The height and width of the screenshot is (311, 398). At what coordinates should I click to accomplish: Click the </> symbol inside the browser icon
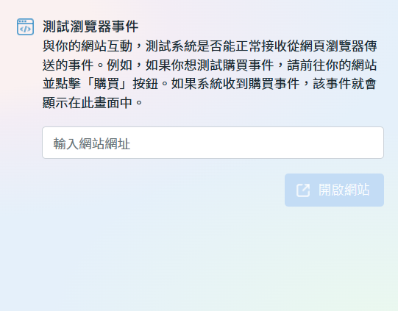point(25,29)
